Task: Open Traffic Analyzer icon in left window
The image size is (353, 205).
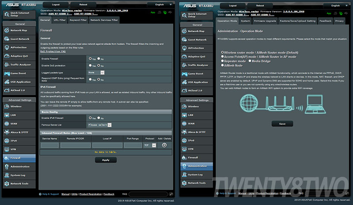Action: (x=7, y=64)
